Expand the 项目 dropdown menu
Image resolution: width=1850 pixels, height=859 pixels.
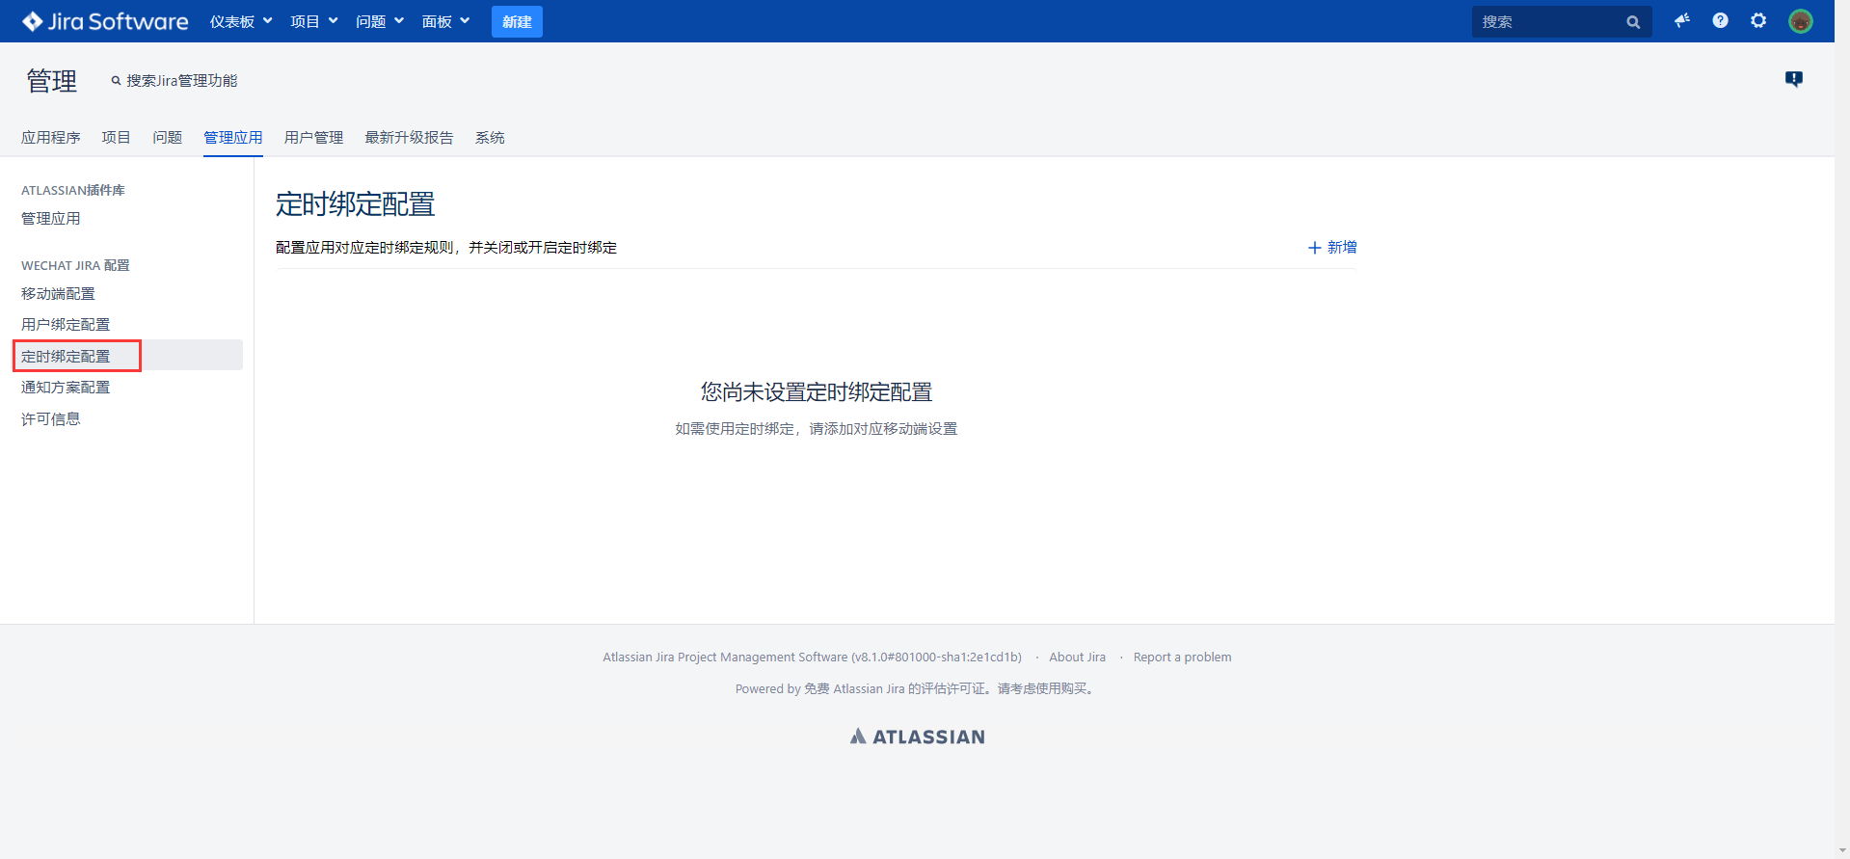click(x=313, y=21)
